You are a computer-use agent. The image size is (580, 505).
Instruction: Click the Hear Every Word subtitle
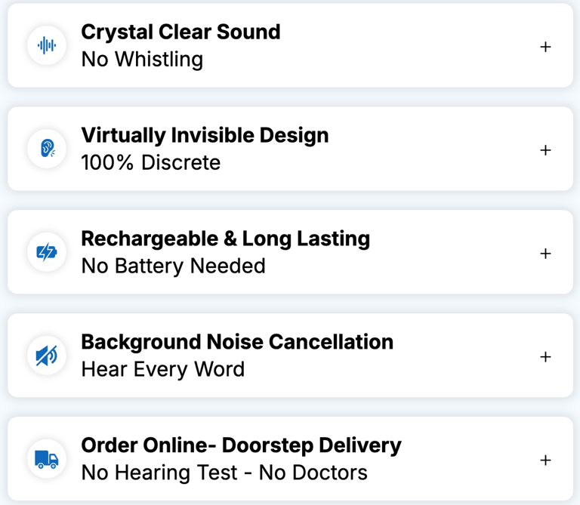(163, 370)
